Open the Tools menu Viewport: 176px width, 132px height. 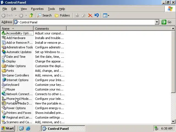[x=51, y=9]
